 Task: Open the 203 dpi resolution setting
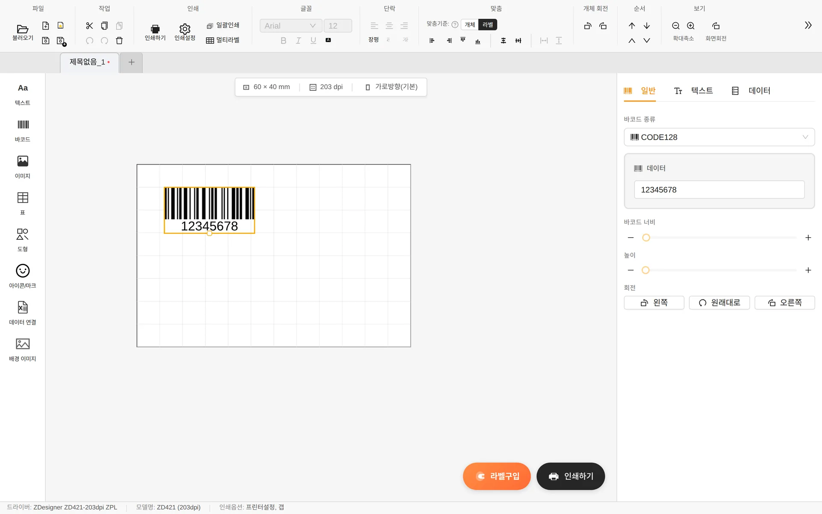(x=326, y=87)
